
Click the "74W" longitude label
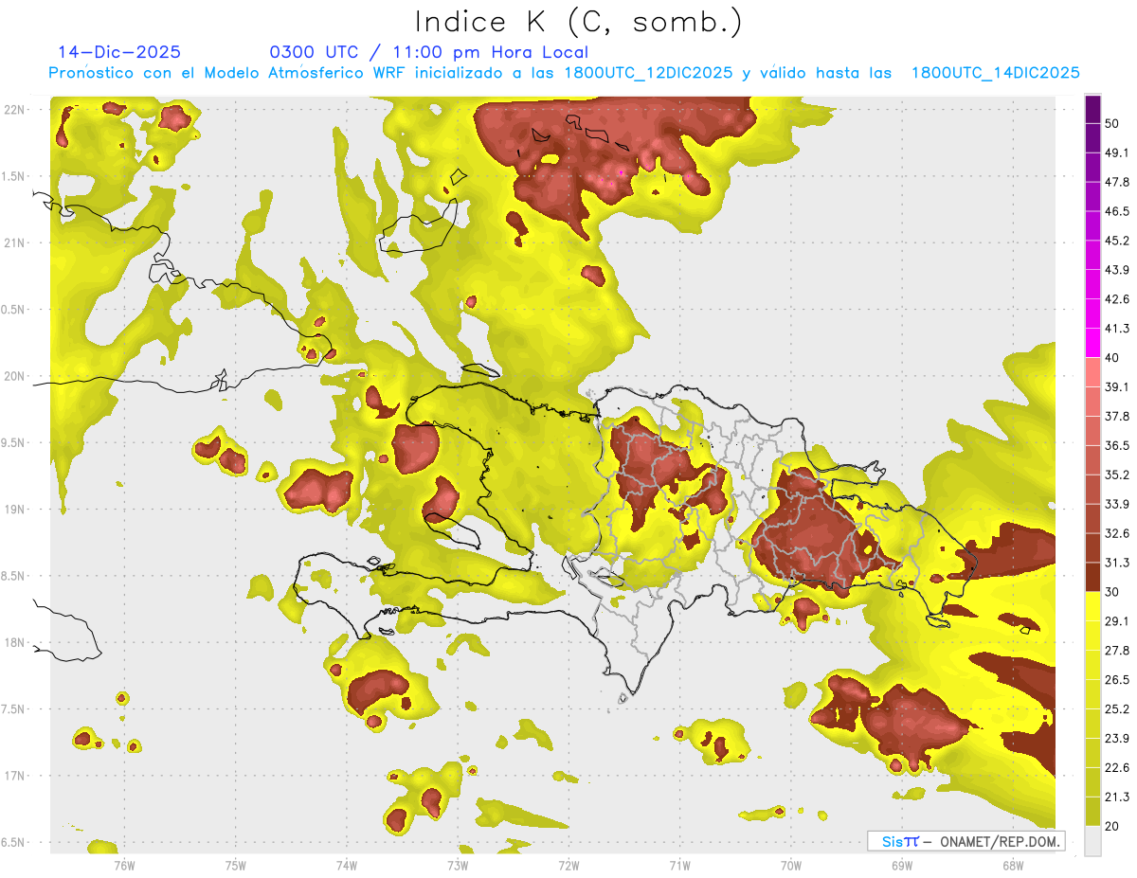[347, 865]
